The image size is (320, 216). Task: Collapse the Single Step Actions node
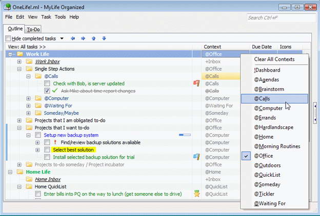[19, 69]
